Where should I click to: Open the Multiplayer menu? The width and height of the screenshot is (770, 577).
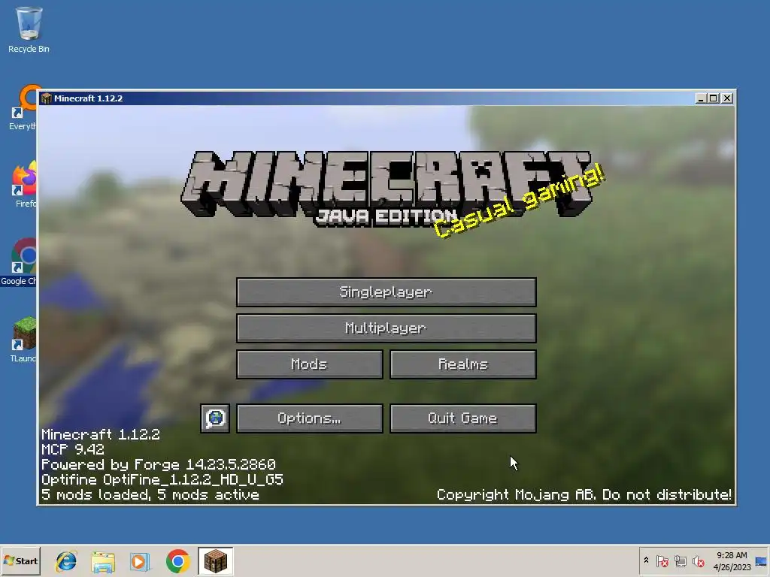pyautogui.click(x=386, y=328)
